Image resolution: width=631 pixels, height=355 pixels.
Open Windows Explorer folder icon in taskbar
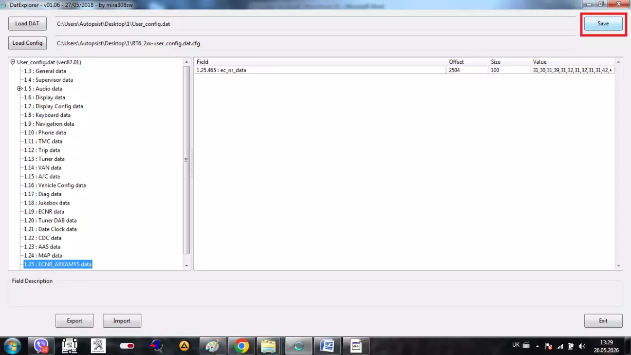click(x=268, y=346)
